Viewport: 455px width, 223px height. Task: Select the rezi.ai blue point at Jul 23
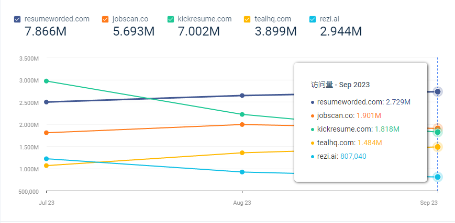(x=47, y=159)
